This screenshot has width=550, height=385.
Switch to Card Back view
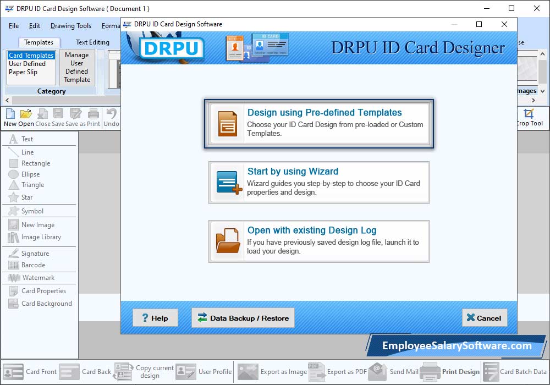85,372
